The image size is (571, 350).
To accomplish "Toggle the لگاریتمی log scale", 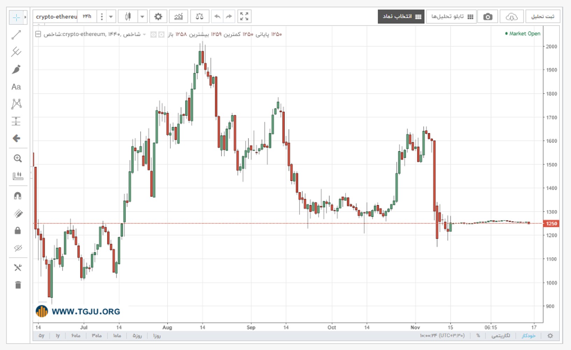I will coord(501,336).
